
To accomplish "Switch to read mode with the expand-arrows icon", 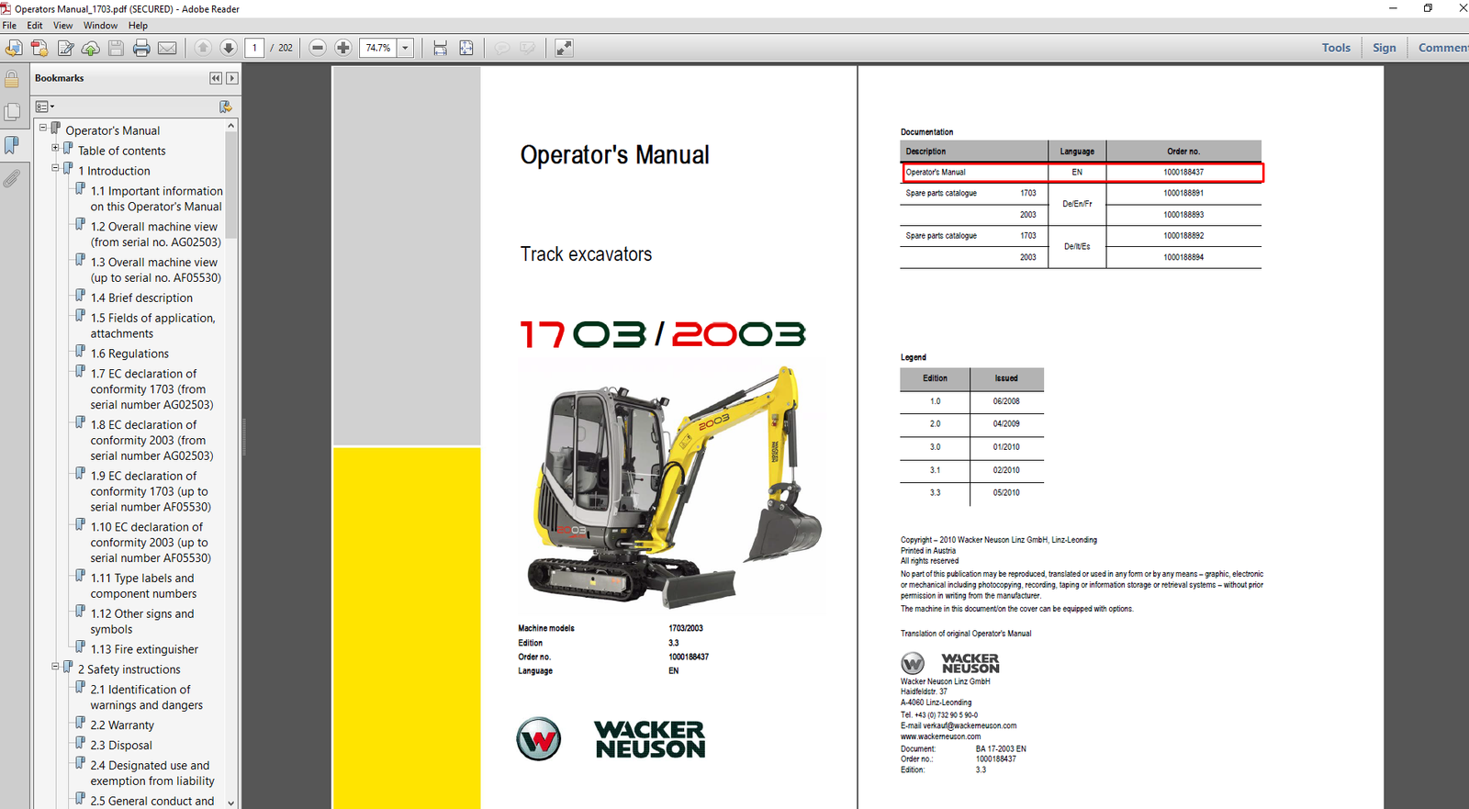I will coord(564,48).
